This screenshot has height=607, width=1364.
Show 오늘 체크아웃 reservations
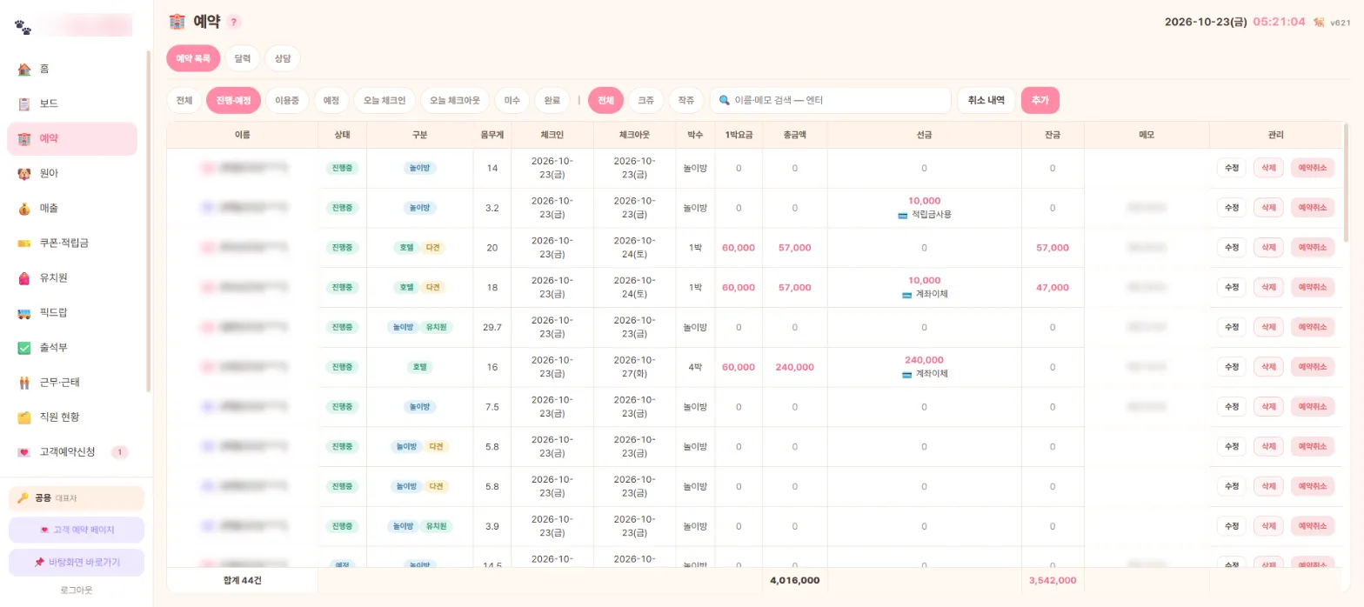pyautogui.click(x=455, y=100)
